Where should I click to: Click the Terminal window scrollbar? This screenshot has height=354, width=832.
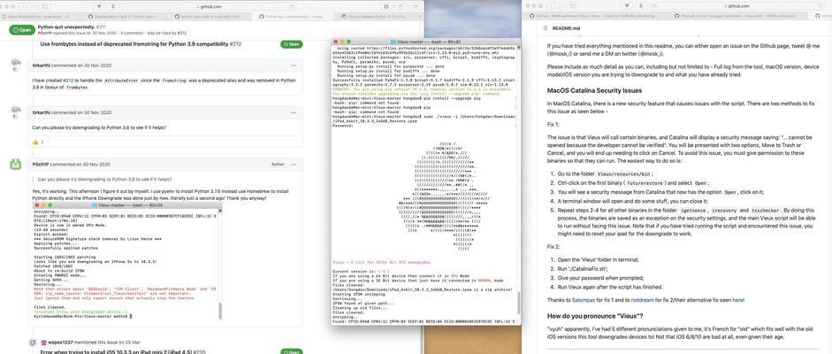coord(519,302)
